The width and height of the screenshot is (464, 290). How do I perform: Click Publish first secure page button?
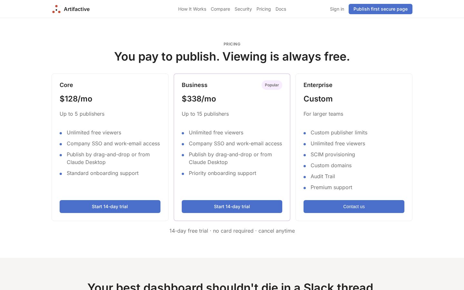pos(381,9)
